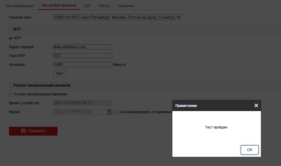The width and height of the screenshot is (281, 166).
Task: Go to the DST tab
Action: point(88,6)
